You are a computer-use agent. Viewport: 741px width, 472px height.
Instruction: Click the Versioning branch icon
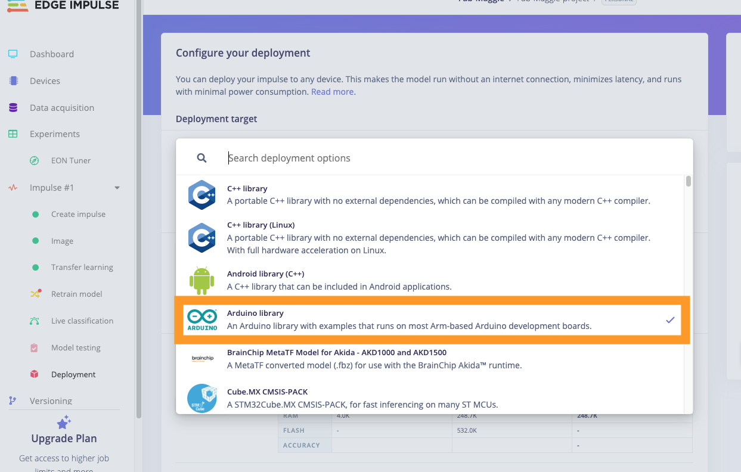pos(13,401)
